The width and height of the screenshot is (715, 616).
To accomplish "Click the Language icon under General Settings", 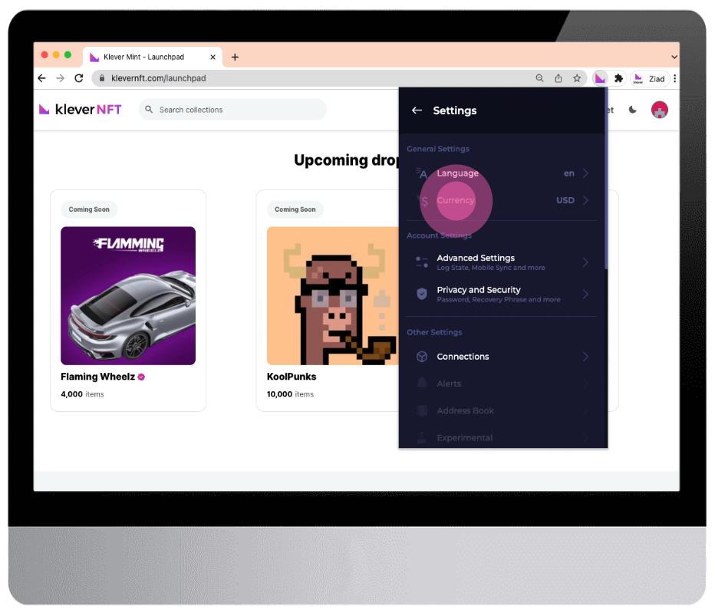I will click(422, 173).
